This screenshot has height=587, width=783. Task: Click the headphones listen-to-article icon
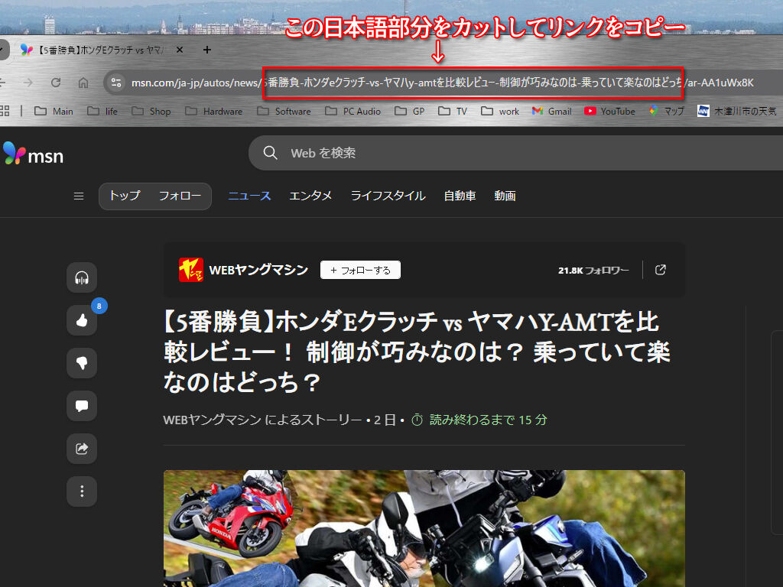tap(82, 277)
